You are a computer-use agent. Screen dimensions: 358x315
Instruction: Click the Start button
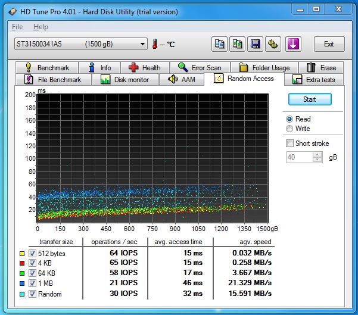coord(310,99)
